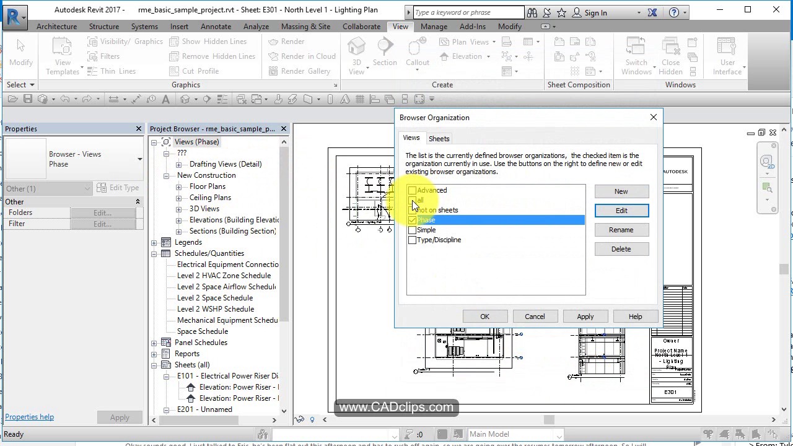Check the Simple organization checkbox

point(412,230)
